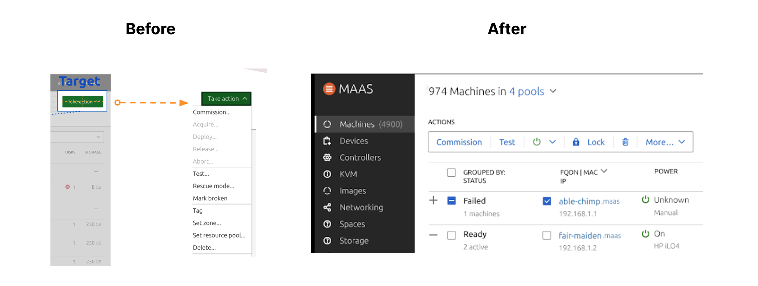Click the GROUPED BY: STATUS header
The width and height of the screenshot is (758, 286).
coord(484,176)
